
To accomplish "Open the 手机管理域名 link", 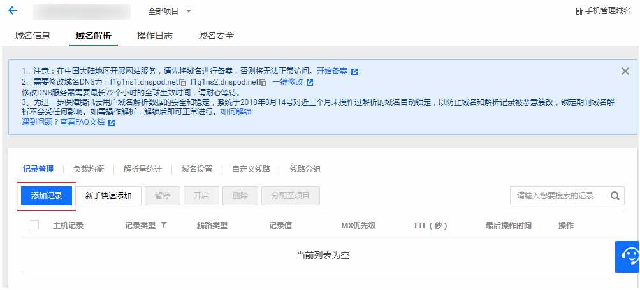I will click(x=607, y=11).
